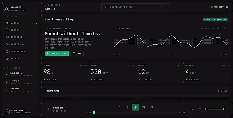Open Favourites in the sidebar

(21, 51)
